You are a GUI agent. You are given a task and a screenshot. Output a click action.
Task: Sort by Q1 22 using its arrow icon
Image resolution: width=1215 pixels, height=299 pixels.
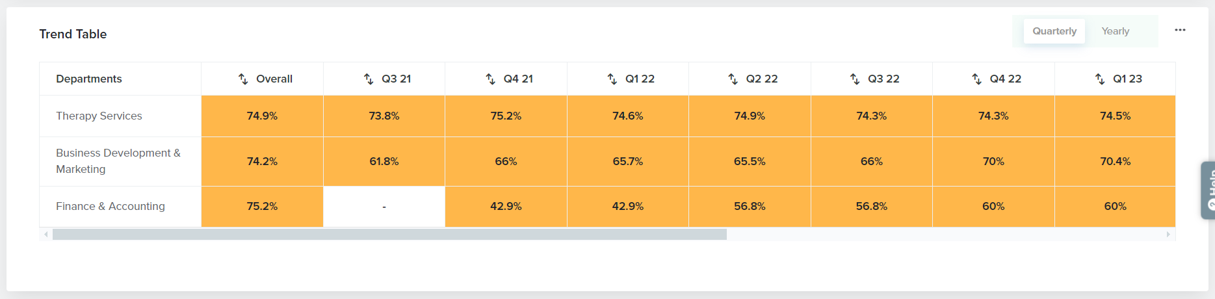pyautogui.click(x=612, y=79)
